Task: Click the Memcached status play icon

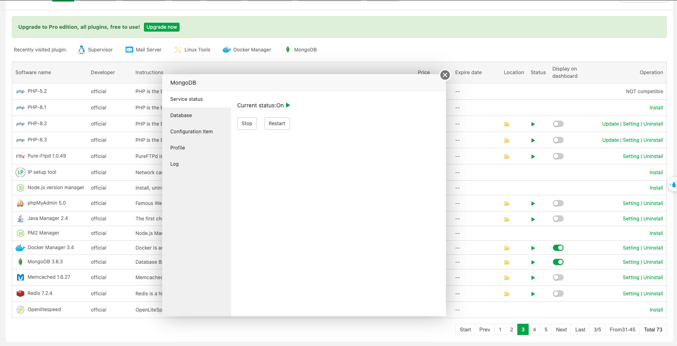Action: (x=533, y=278)
